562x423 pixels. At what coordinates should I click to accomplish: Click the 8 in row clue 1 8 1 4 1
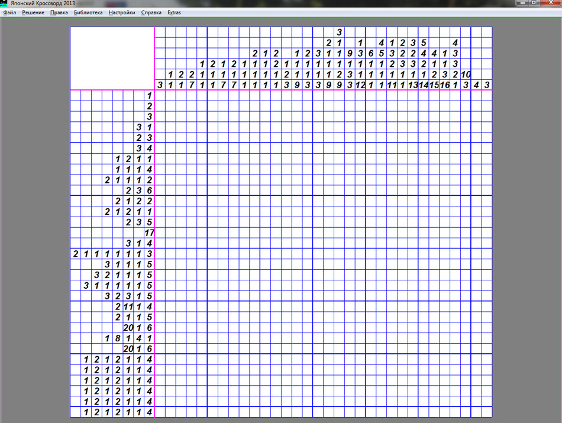pos(118,338)
